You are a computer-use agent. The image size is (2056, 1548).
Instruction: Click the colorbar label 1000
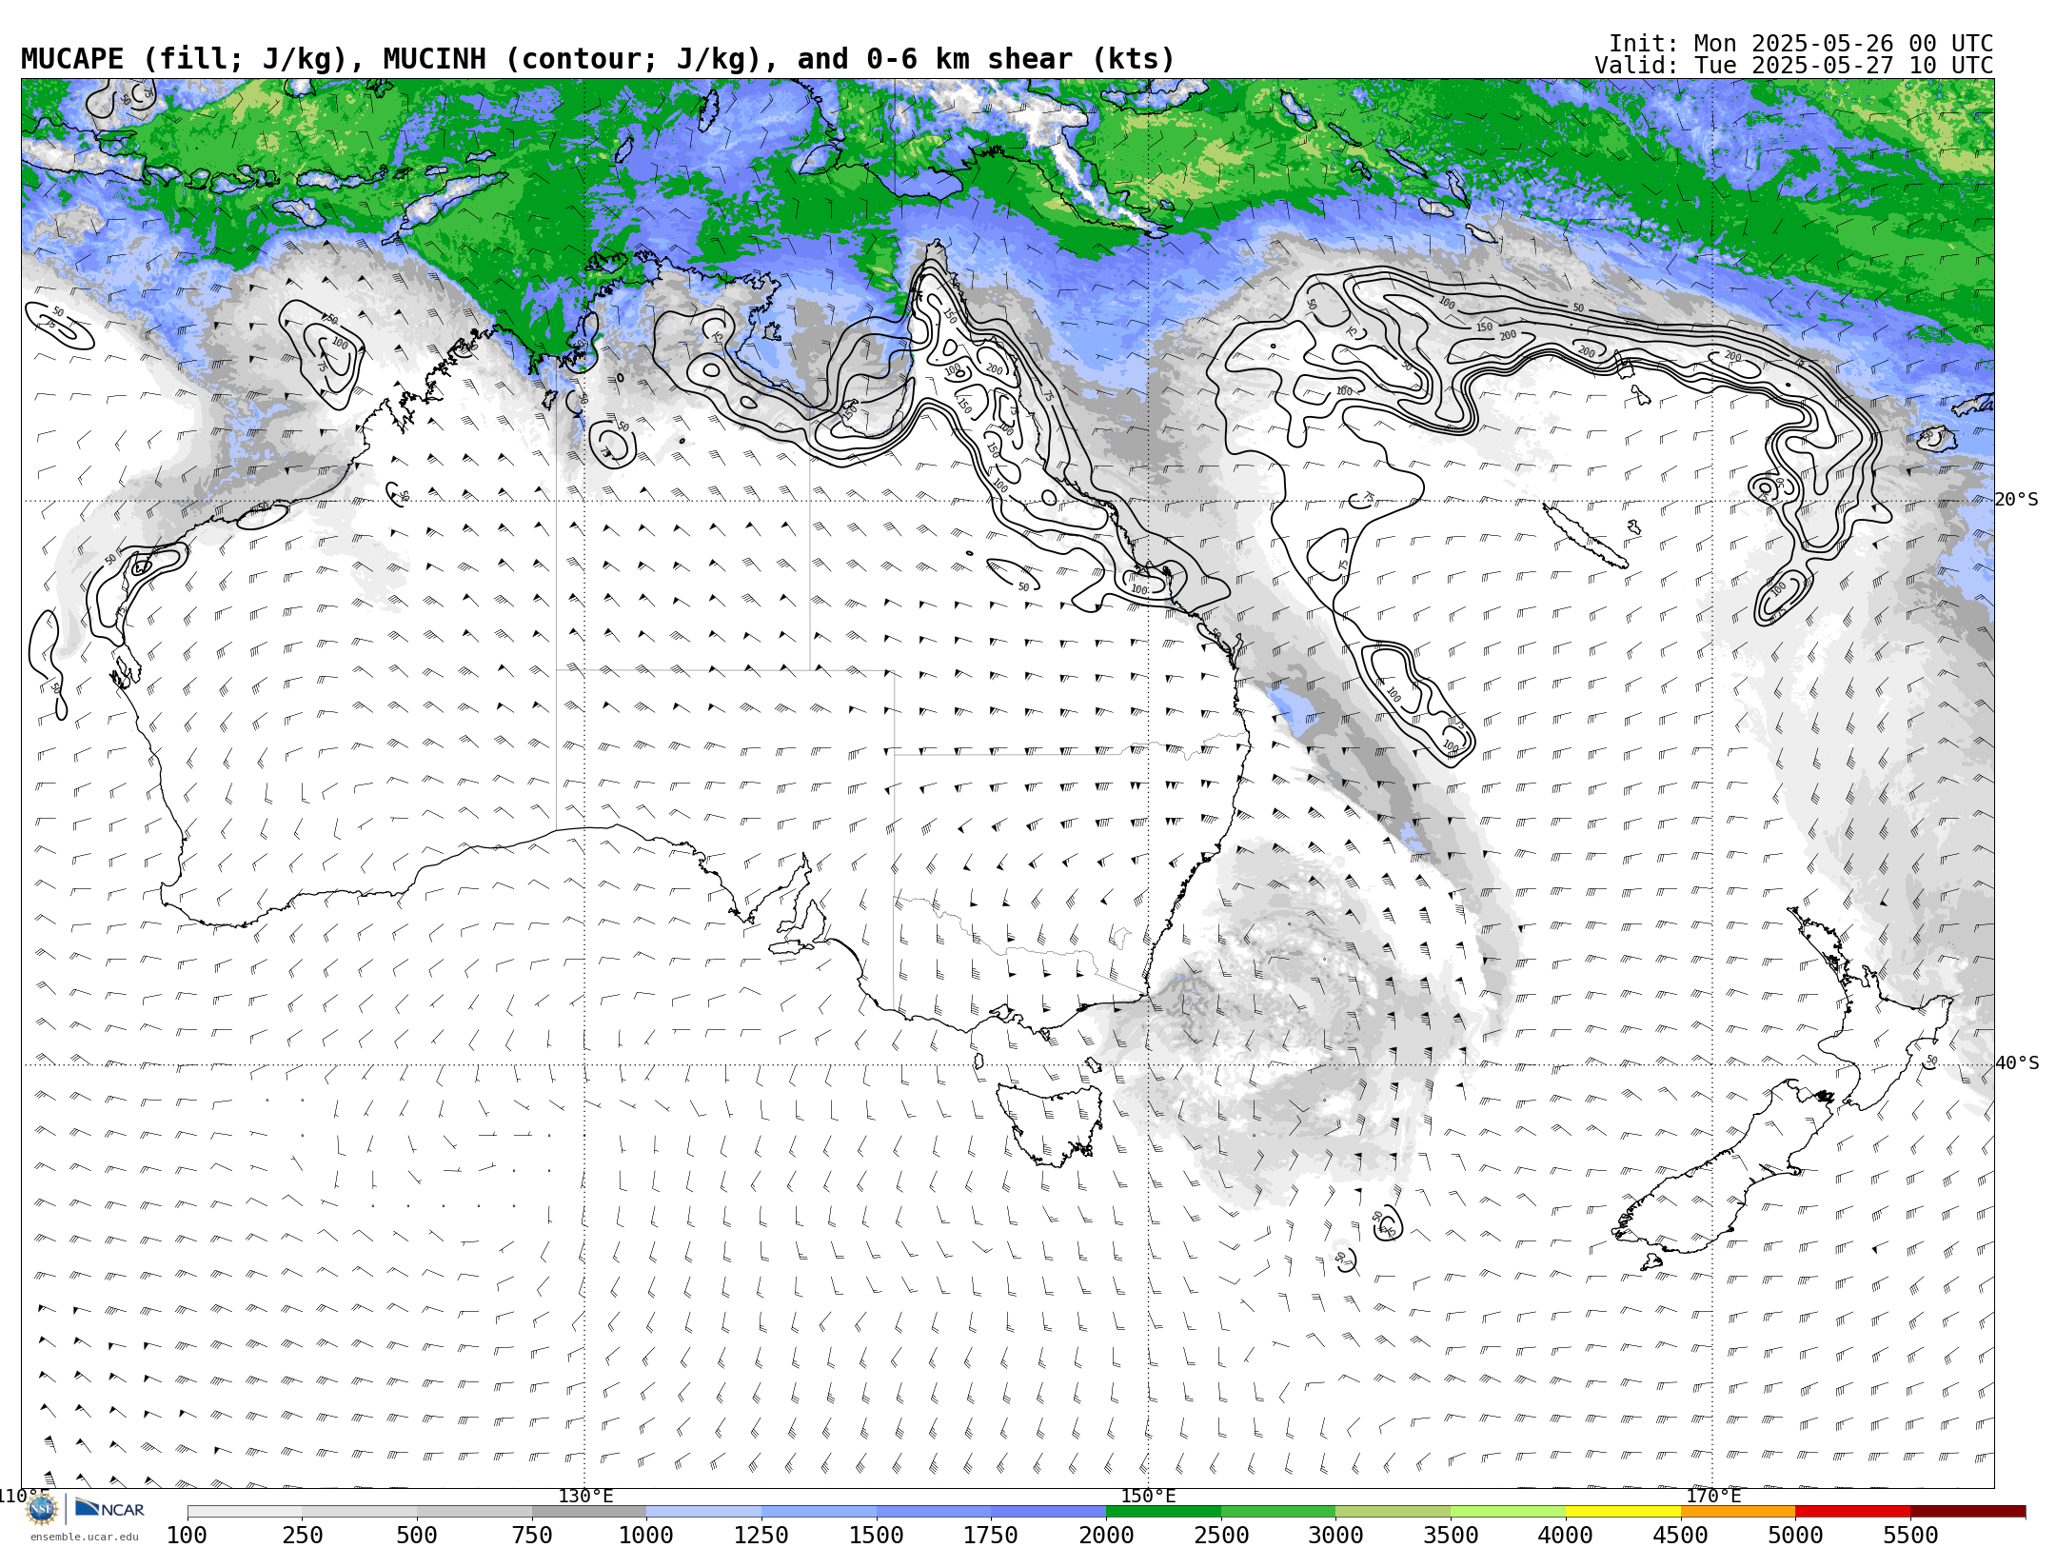click(x=646, y=1536)
